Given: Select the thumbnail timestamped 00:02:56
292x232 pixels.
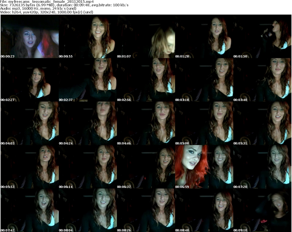Looking at the screenshot, I should (x=146, y=80).
